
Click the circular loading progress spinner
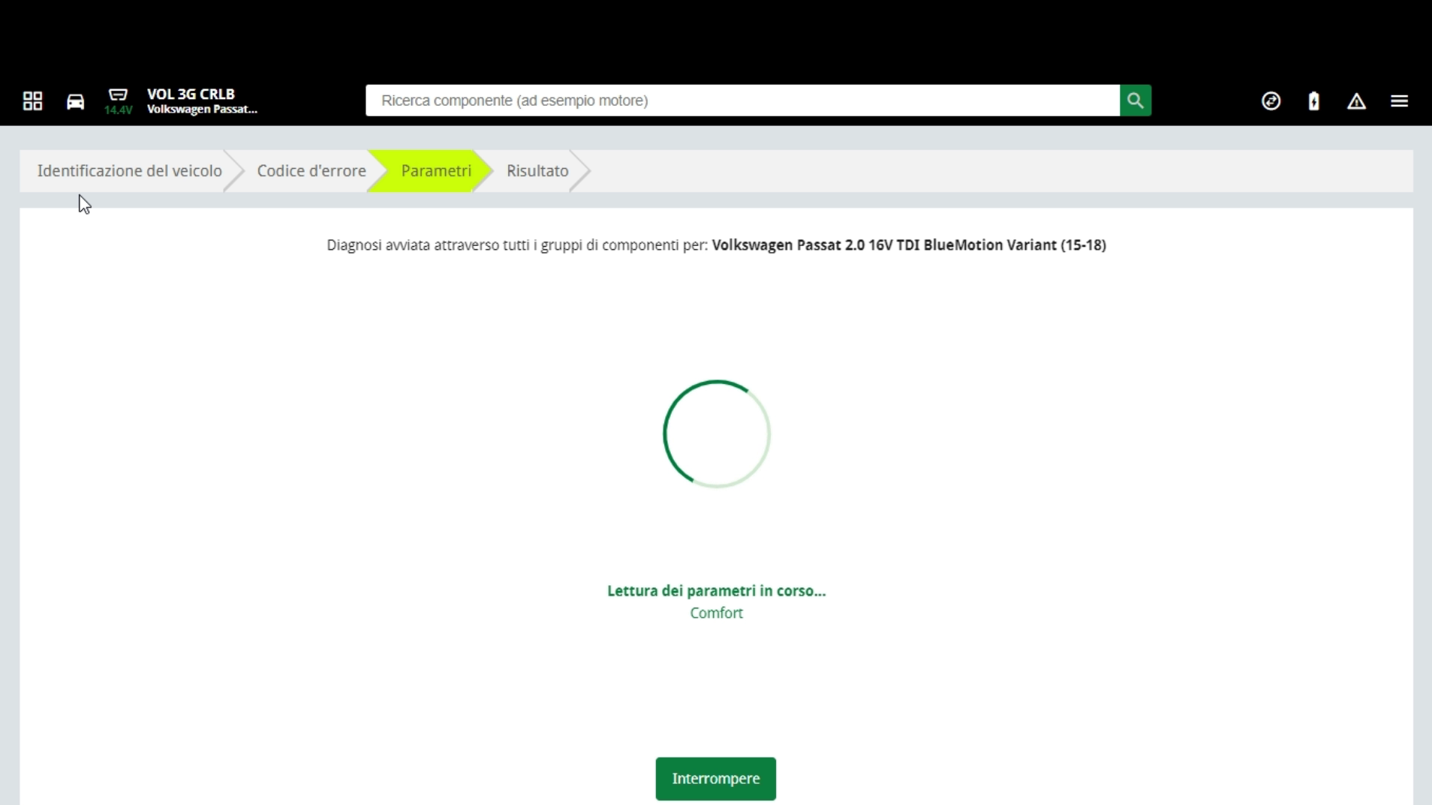pyautogui.click(x=717, y=434)
